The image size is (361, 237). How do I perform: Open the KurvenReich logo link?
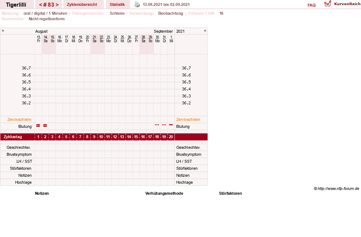click(x=342, y=4)
